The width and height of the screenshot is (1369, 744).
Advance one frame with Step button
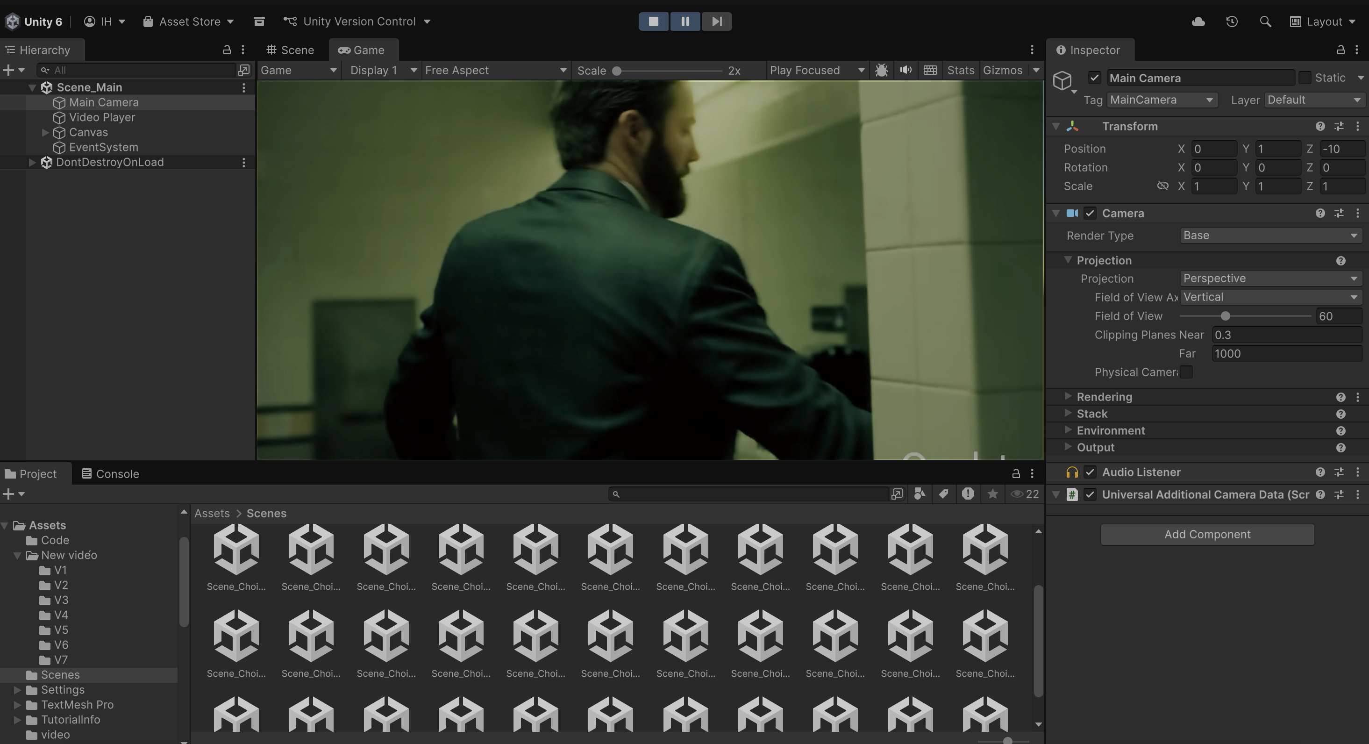click(717, 21)
